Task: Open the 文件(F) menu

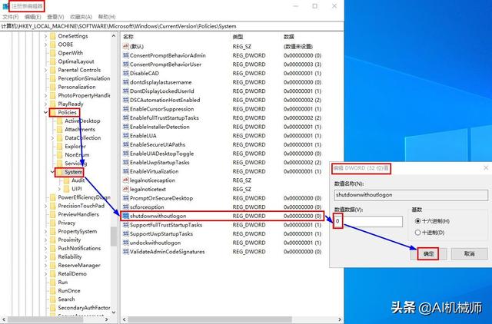Action: [x=10, y=17]
